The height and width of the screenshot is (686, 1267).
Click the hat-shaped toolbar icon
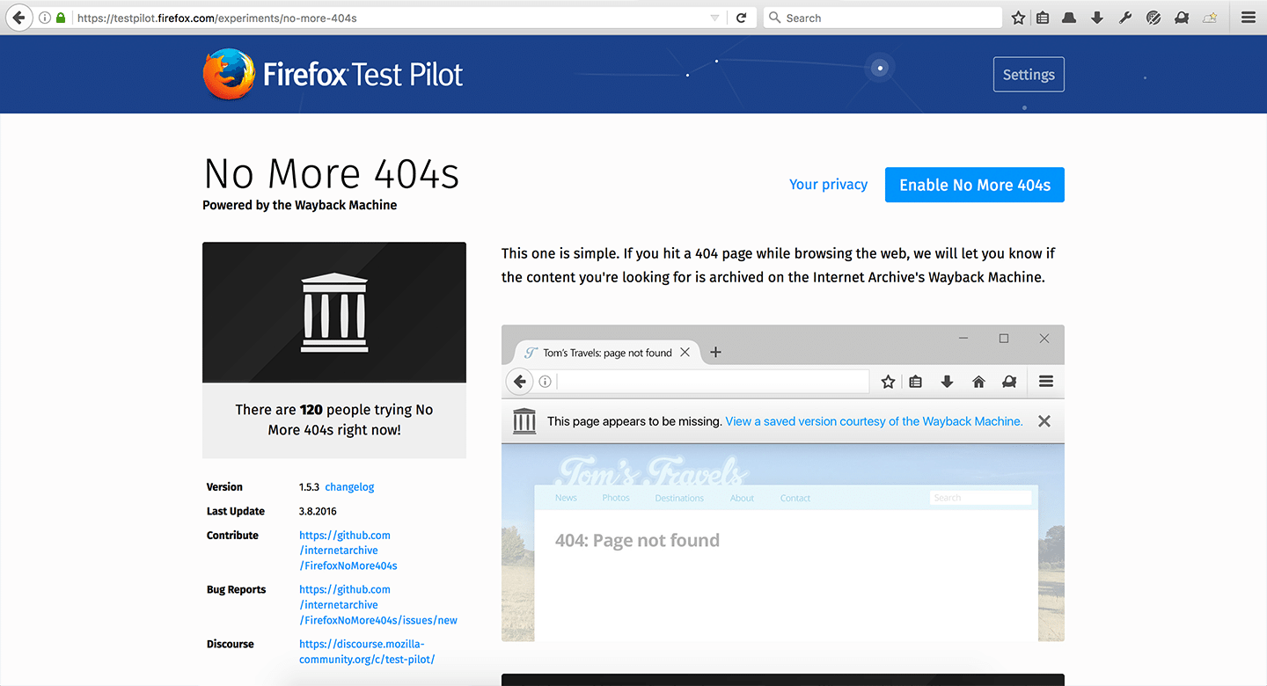pyautogui.click(x=1069, y=18)
